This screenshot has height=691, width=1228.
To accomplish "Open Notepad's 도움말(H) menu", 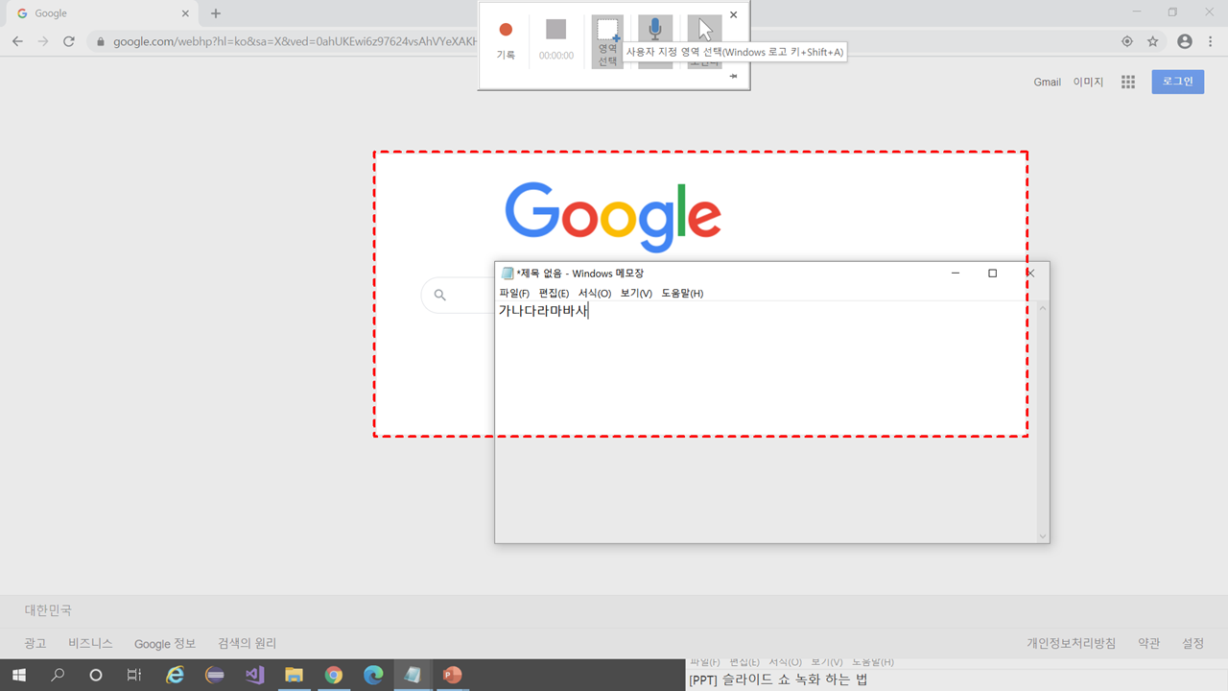I will tap(682, 293).
